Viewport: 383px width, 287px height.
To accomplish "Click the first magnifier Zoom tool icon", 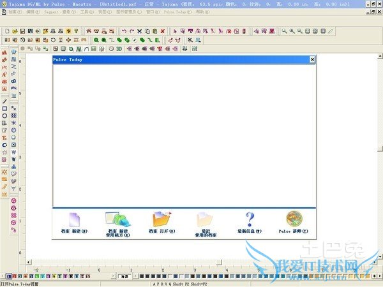I will [284, 31].
